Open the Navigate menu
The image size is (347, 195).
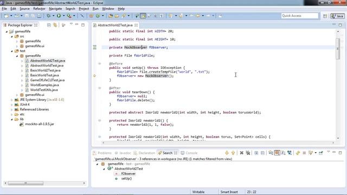point(55,9)
